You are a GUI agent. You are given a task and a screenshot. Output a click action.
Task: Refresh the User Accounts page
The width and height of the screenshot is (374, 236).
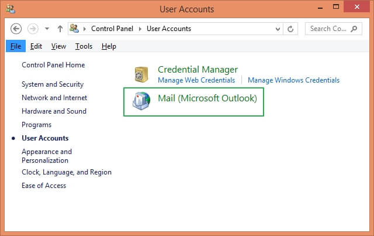click(x=290, y=29)
